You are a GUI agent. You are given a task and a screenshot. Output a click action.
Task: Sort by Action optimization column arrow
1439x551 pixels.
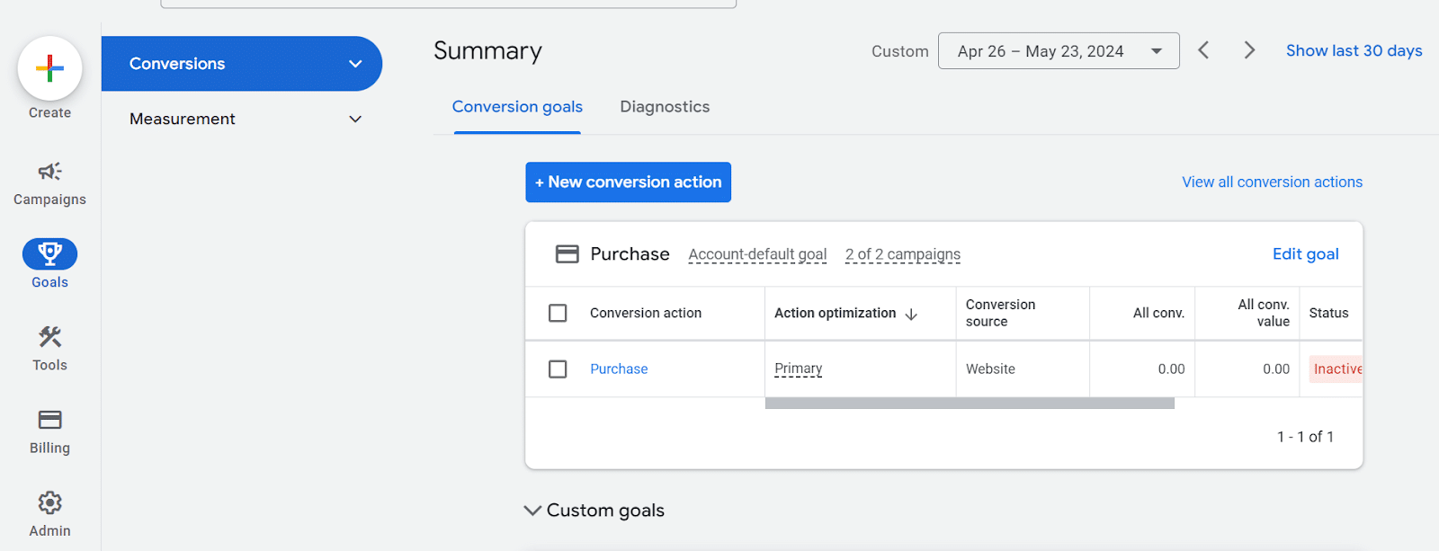pos(911,314)
